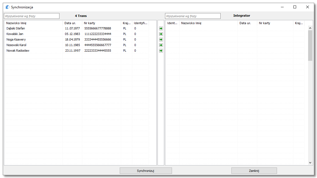
Task: Sort Integrator list by Nr karty header
Action: pos(275,23)
